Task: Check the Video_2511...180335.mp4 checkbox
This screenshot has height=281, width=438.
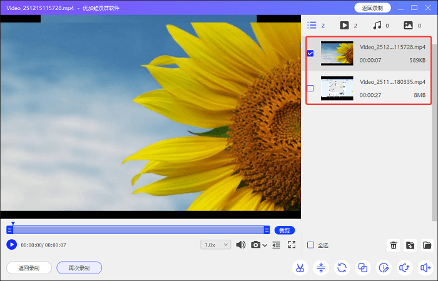Action: (x=310, y=88)
